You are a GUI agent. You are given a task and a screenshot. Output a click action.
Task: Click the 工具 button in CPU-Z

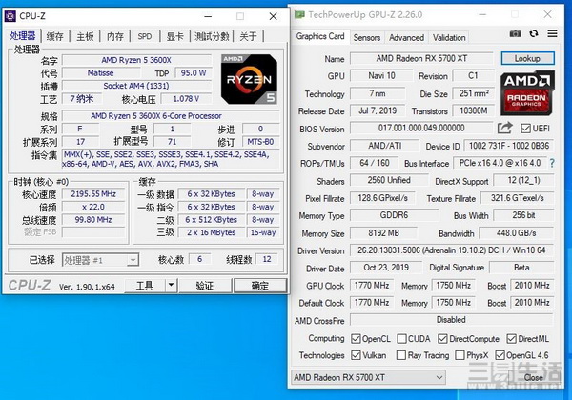pos(145,286)
